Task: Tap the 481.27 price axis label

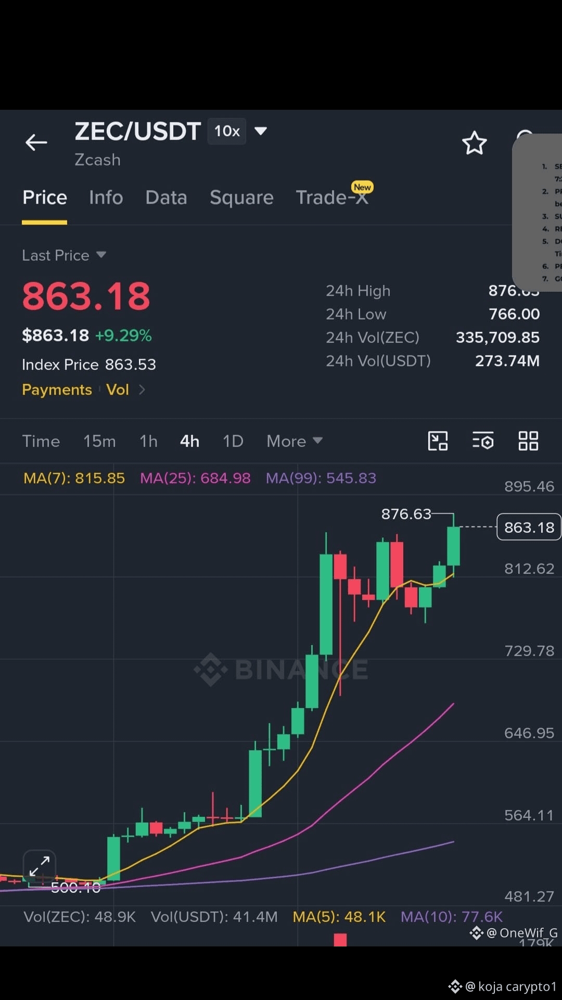Action: pyautogui.click(x=529, y=896)
